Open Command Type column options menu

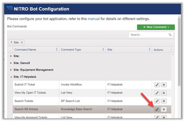(103, 49)
